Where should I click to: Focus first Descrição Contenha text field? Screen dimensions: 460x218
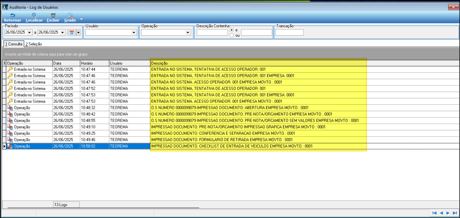(x=212, y=33)
